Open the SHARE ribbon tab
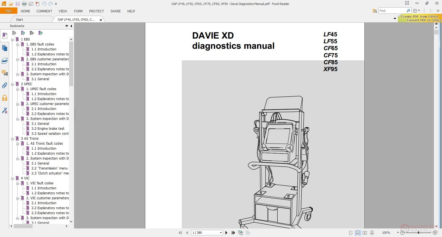The image size is (442, 237). 115,11
